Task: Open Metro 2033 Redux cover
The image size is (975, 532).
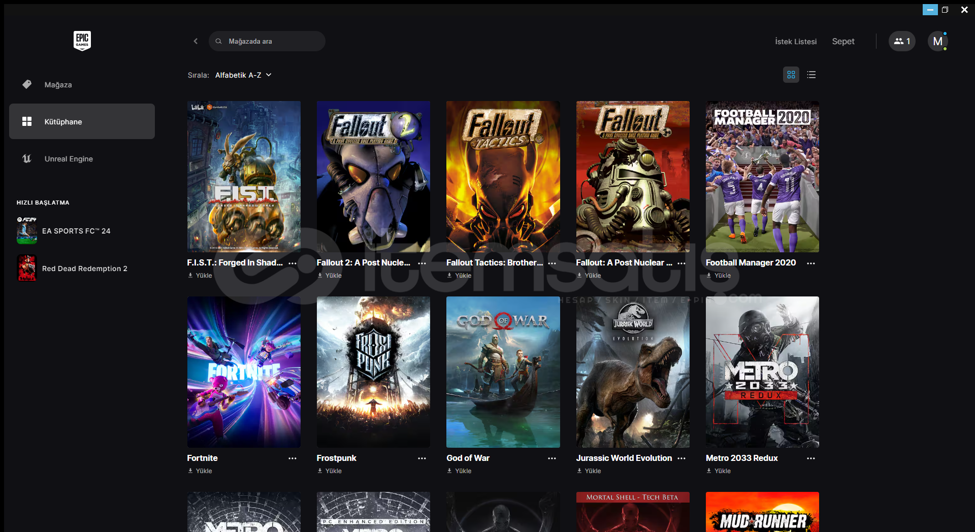Action: [762, 372]
